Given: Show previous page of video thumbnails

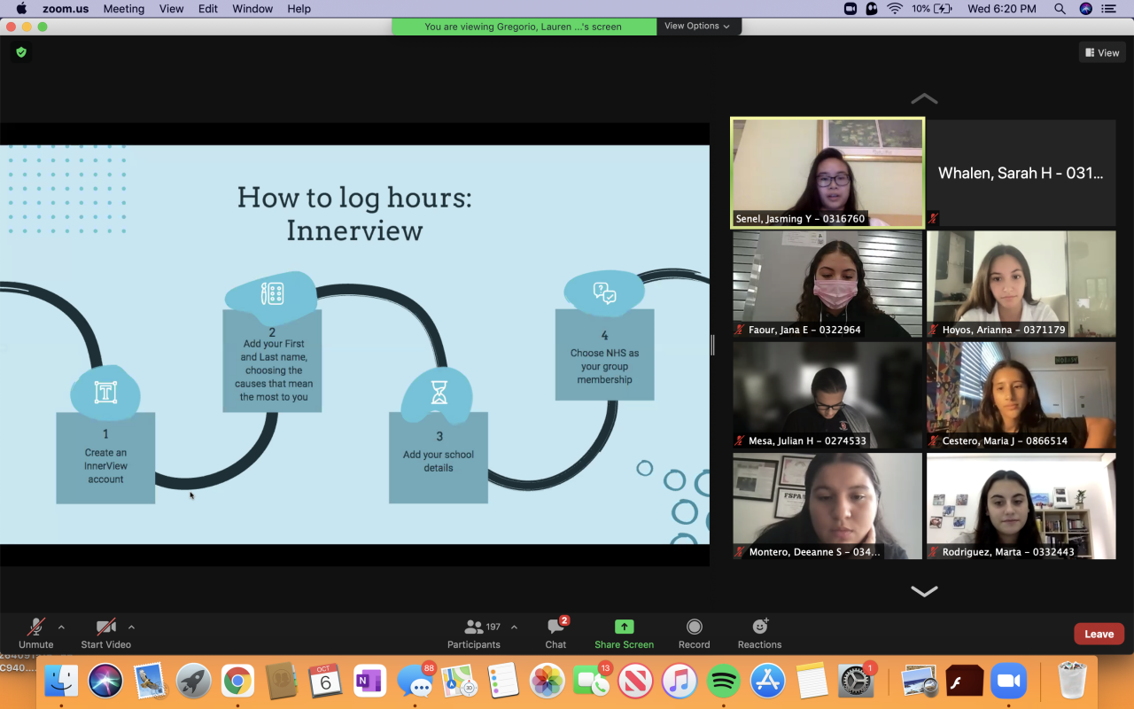Looking at the screenshot, I should 924,98.
